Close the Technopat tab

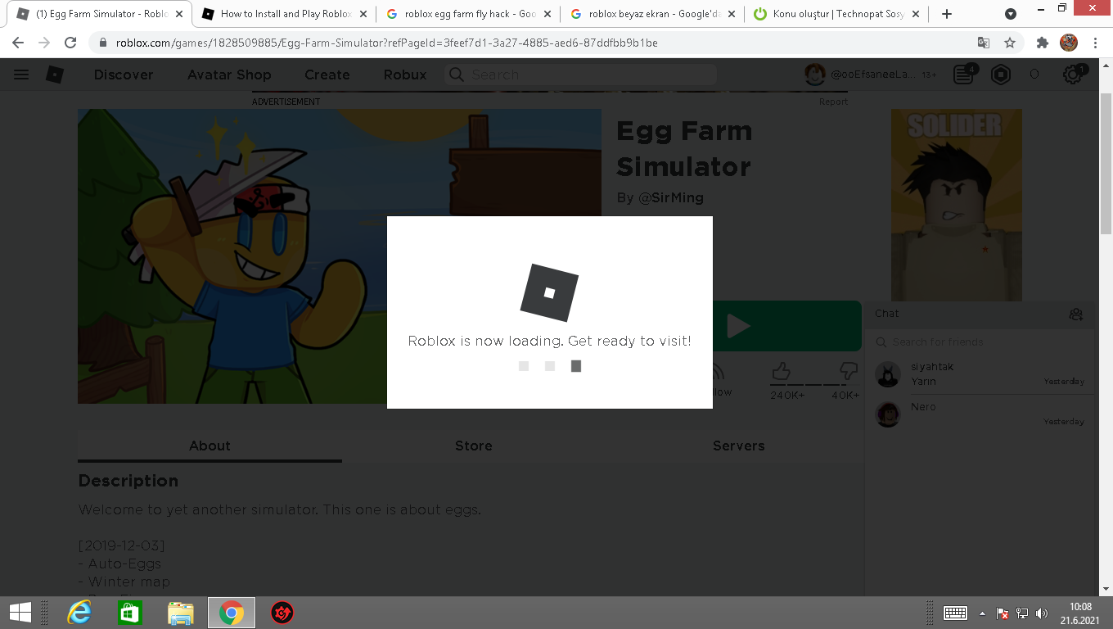pyautogui.click(x=916, y=14)
